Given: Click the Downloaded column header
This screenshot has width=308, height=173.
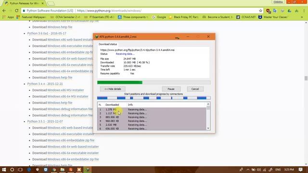Looking at the screenshot, I should pos(112,105).
